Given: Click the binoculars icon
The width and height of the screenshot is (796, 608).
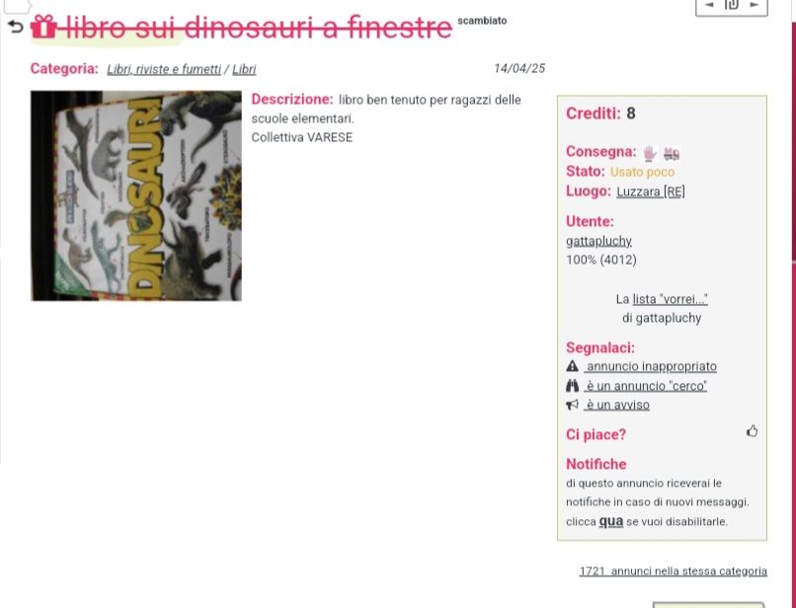Looking at the screenshot, I should (x=572, y=386).
